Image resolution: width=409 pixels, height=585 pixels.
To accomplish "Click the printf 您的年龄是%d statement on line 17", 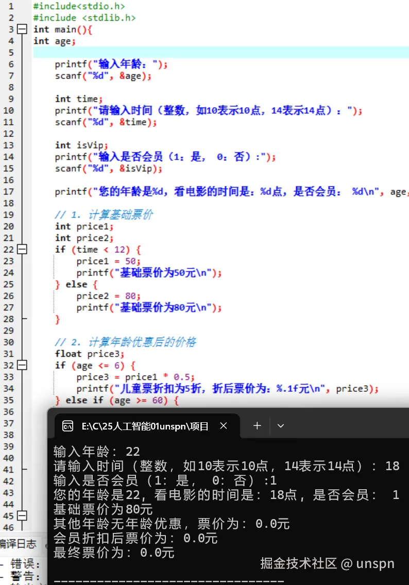I will [x=232, y=192].
